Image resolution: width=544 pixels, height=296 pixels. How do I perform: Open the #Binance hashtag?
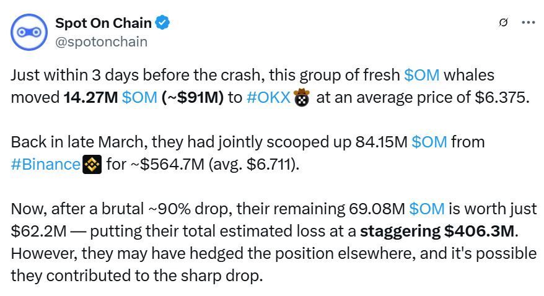pos(46,165)
